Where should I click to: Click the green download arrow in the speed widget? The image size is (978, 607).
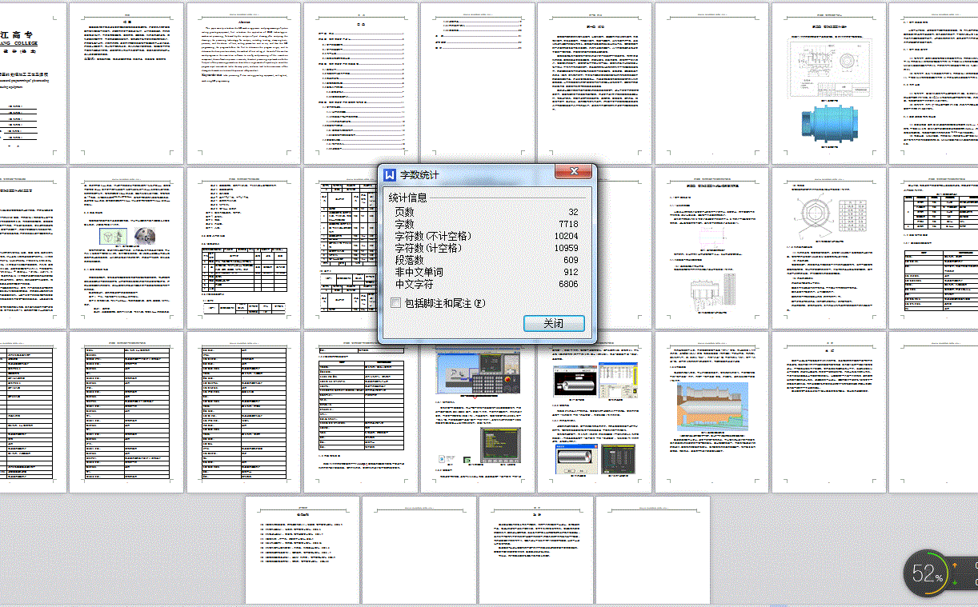click(956, 582)
